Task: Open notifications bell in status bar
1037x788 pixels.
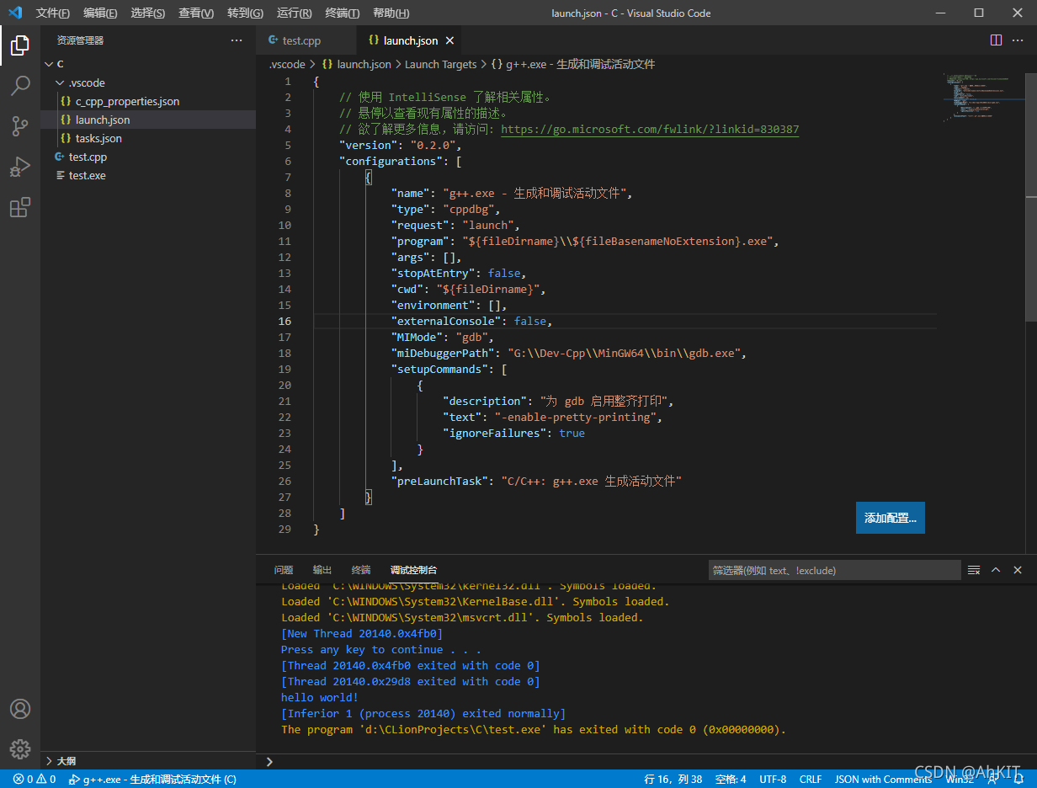Action: click(1019, 779)
